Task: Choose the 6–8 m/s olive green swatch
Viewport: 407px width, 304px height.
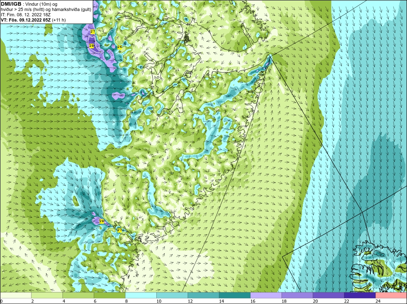Action: 109,295
